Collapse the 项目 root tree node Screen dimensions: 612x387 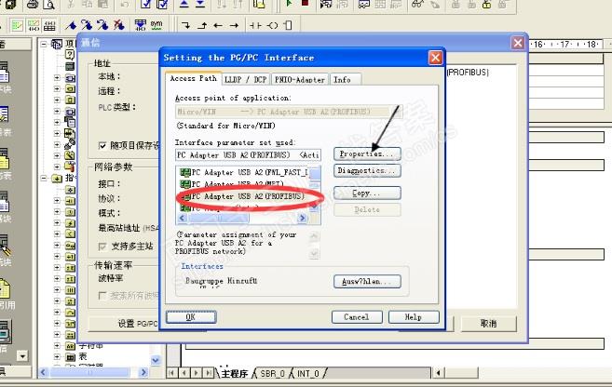coord(44,44)
